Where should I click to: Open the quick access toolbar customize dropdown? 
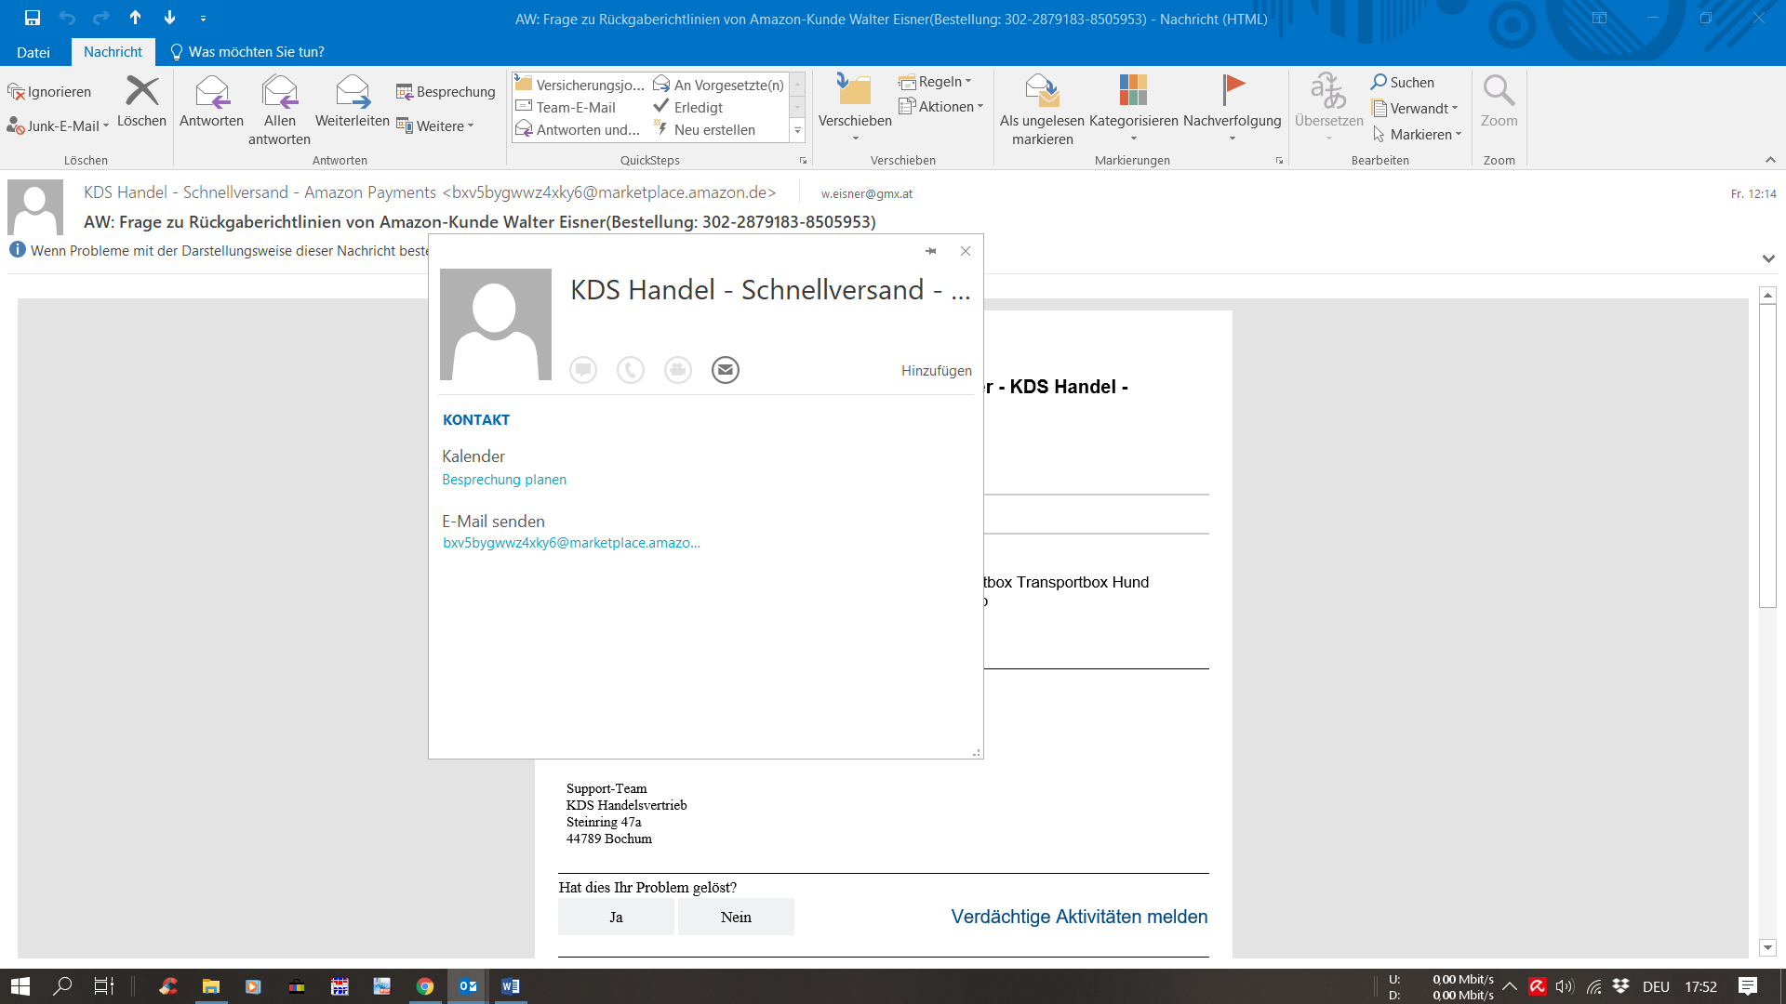click(x=203, y=19)
